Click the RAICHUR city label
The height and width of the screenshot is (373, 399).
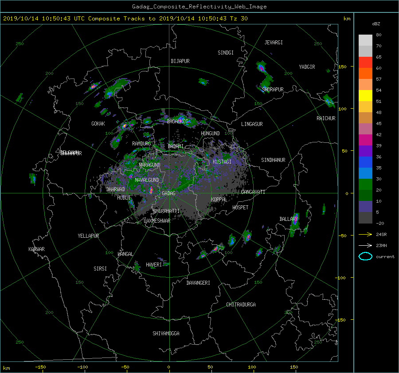pyautogui.click(x=326, y=118)
